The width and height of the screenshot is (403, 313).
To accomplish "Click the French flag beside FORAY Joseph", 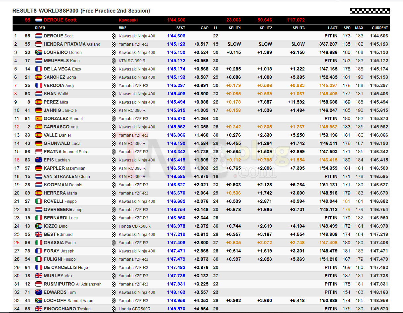I will point(38,251).
